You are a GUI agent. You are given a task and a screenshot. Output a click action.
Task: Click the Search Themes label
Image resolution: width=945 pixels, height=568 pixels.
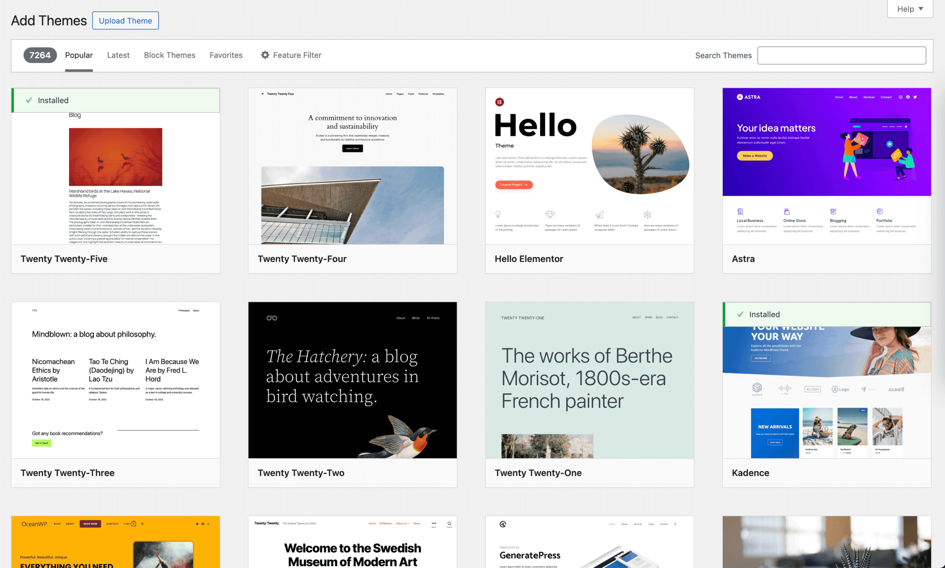(x=724, y=55)
